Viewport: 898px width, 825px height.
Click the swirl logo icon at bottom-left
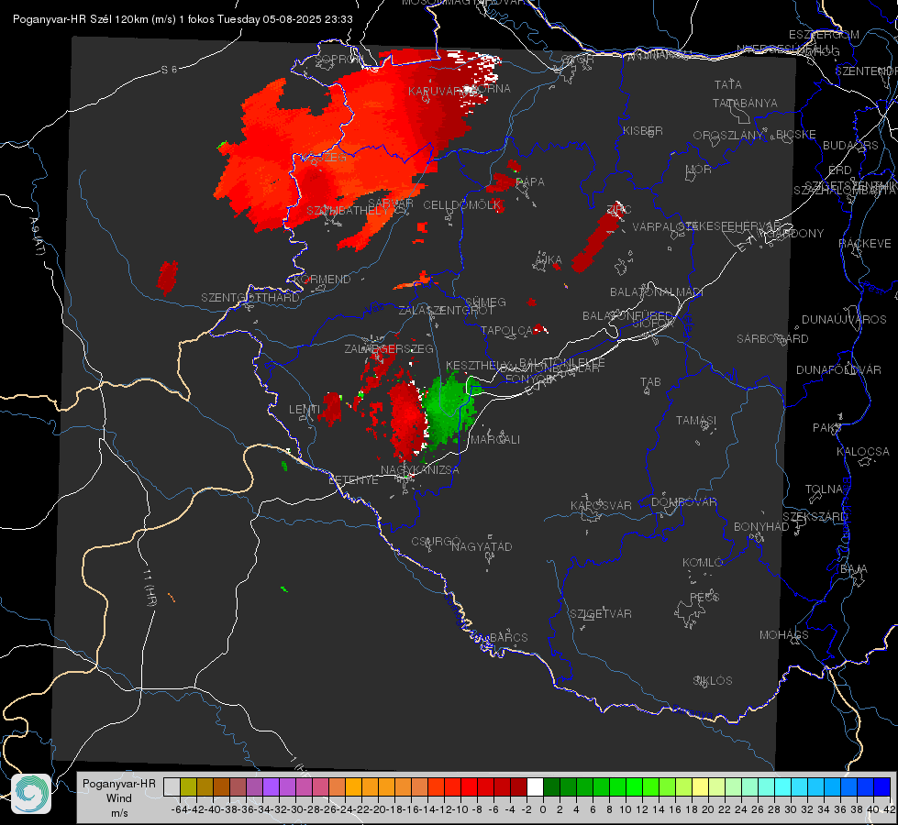click(31, 794)
